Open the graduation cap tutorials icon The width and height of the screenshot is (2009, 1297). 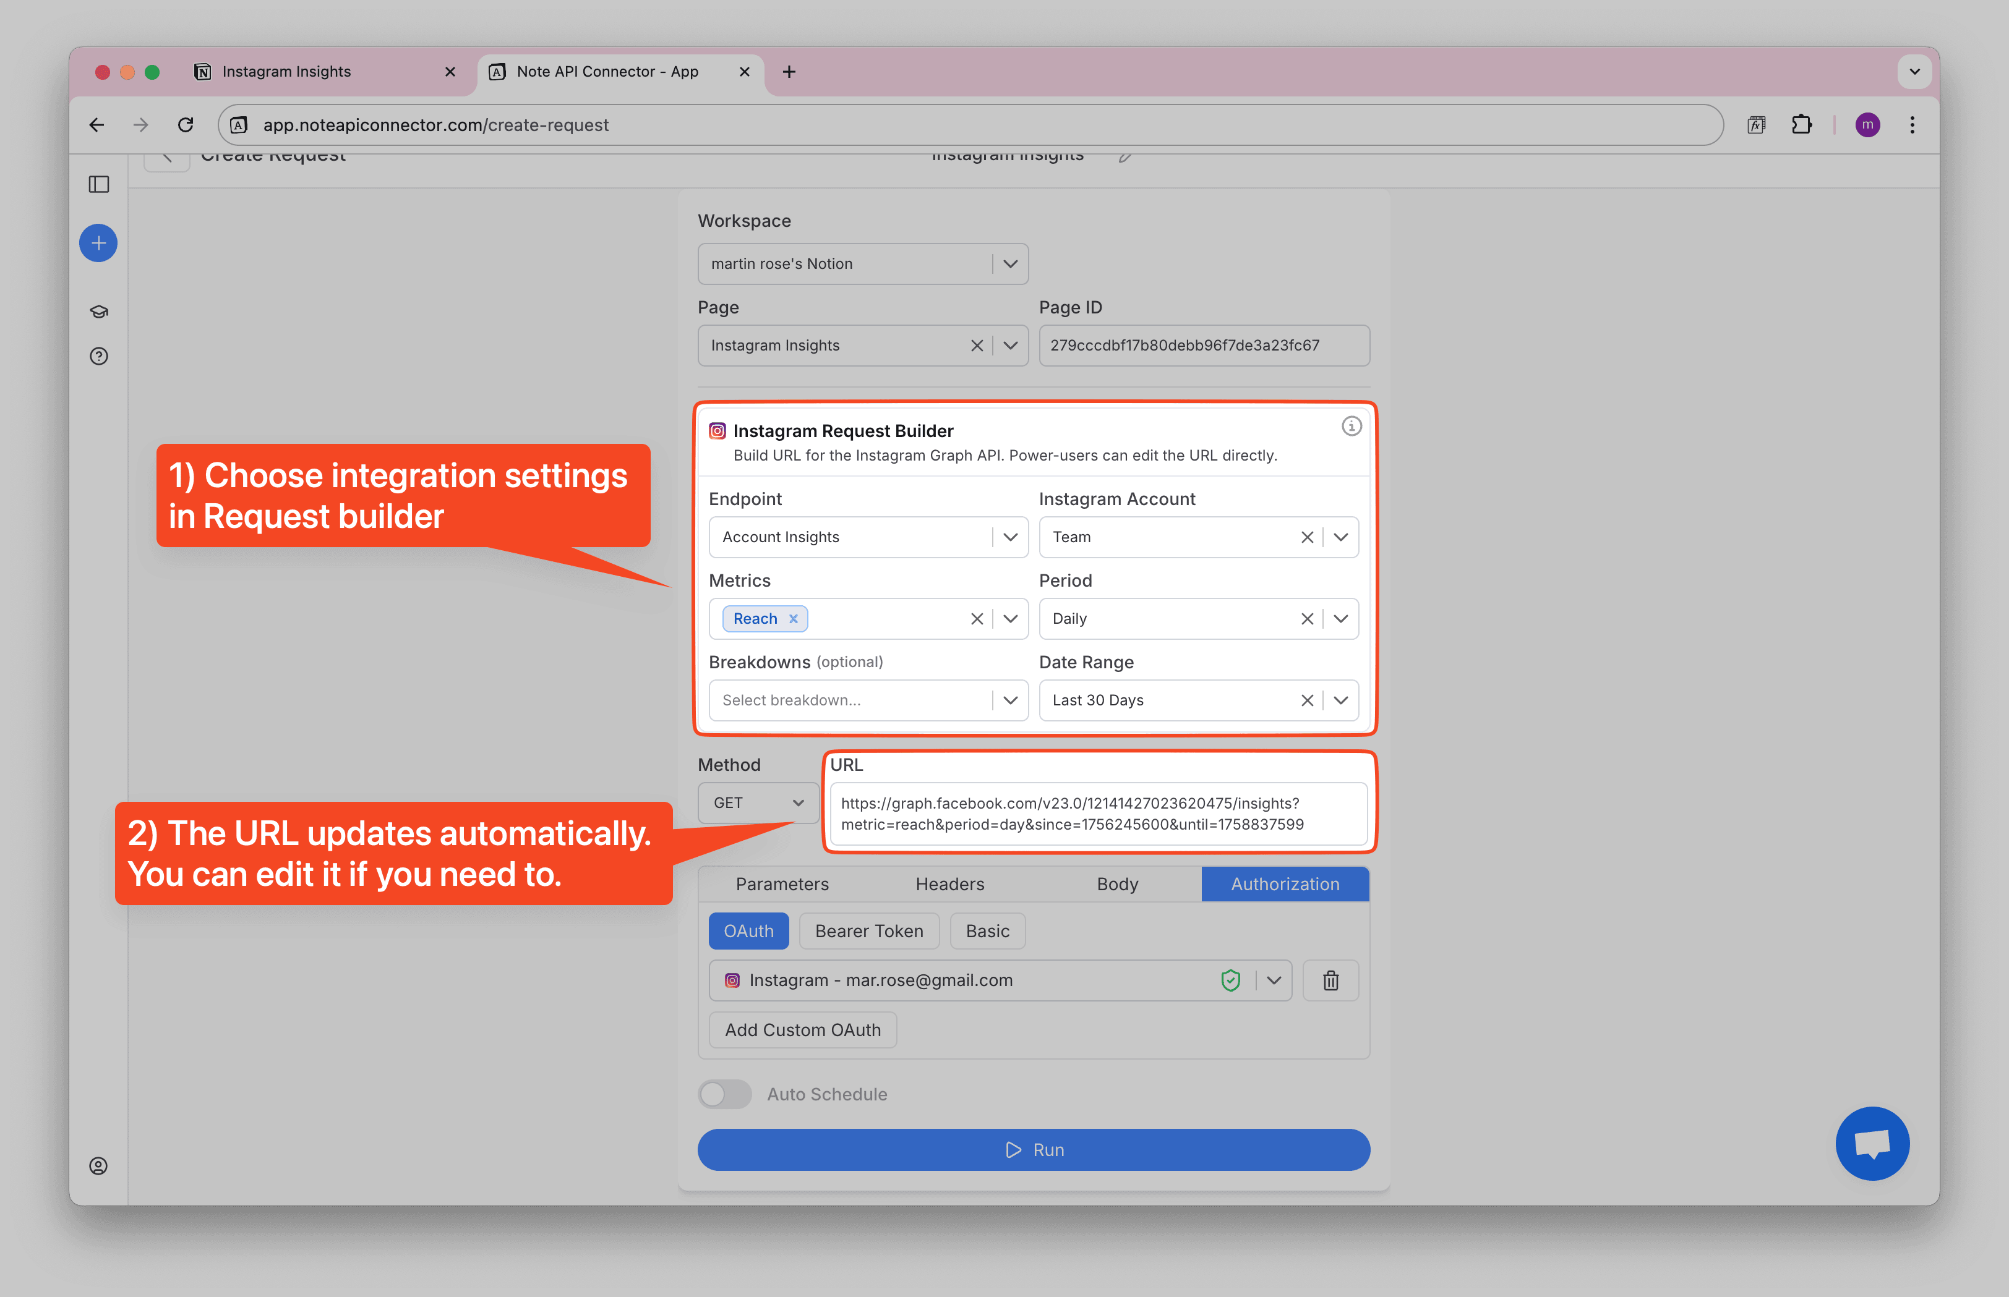pos(98,312)
